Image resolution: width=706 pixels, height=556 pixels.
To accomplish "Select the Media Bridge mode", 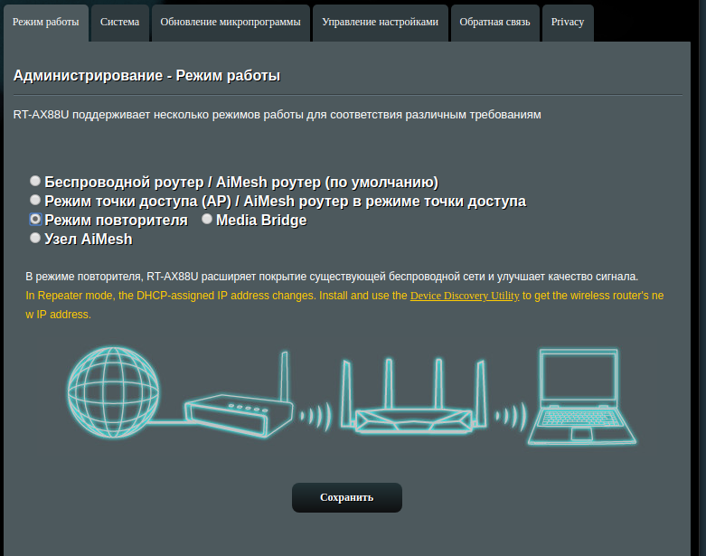I will pos(207,219).
